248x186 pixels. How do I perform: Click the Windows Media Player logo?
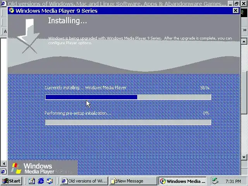click(42, 168)
